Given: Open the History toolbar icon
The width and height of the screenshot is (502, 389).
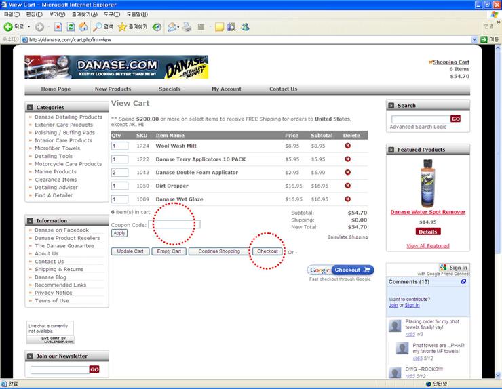Looking at the screenshot, I should tap(157, 27).
